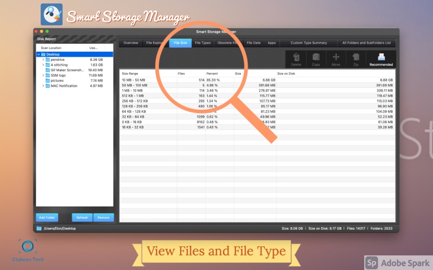Screen dimensions: 433x270
Task: Click the Remove button
Action: coord(103,218)
